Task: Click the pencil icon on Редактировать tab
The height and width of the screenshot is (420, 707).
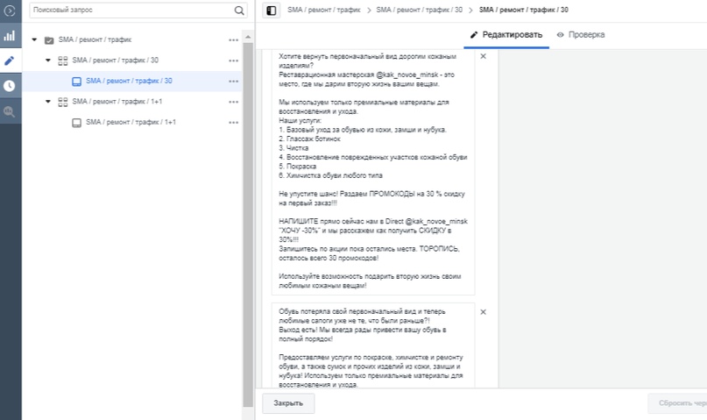Action: [473, 35]
